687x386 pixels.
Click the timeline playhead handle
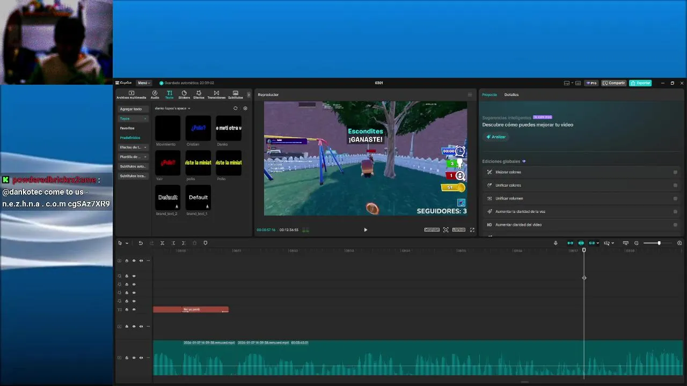pos(584,250)
